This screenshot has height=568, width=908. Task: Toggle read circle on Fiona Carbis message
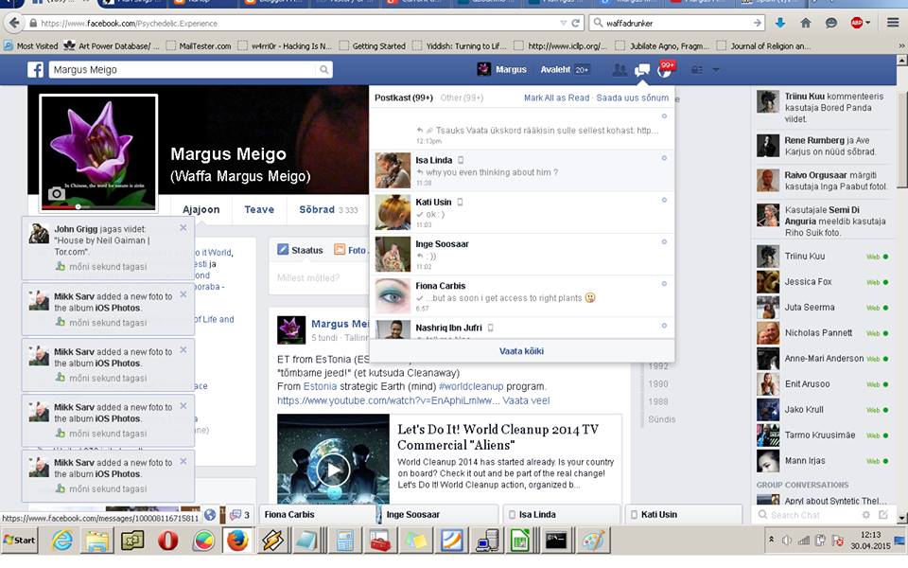pyautogui.click(x=664, y=283)
